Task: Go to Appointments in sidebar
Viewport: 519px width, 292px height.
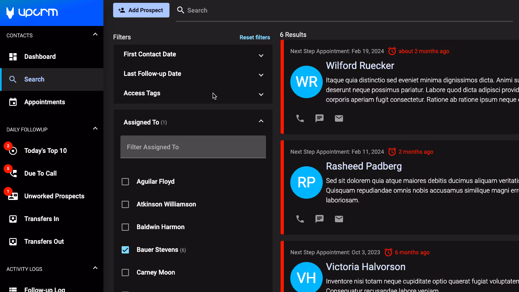Action: (44, 102)
